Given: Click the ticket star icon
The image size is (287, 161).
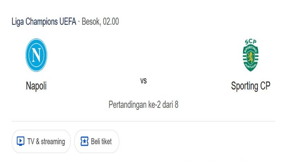Looking at the screenshot, I should 84,141.
